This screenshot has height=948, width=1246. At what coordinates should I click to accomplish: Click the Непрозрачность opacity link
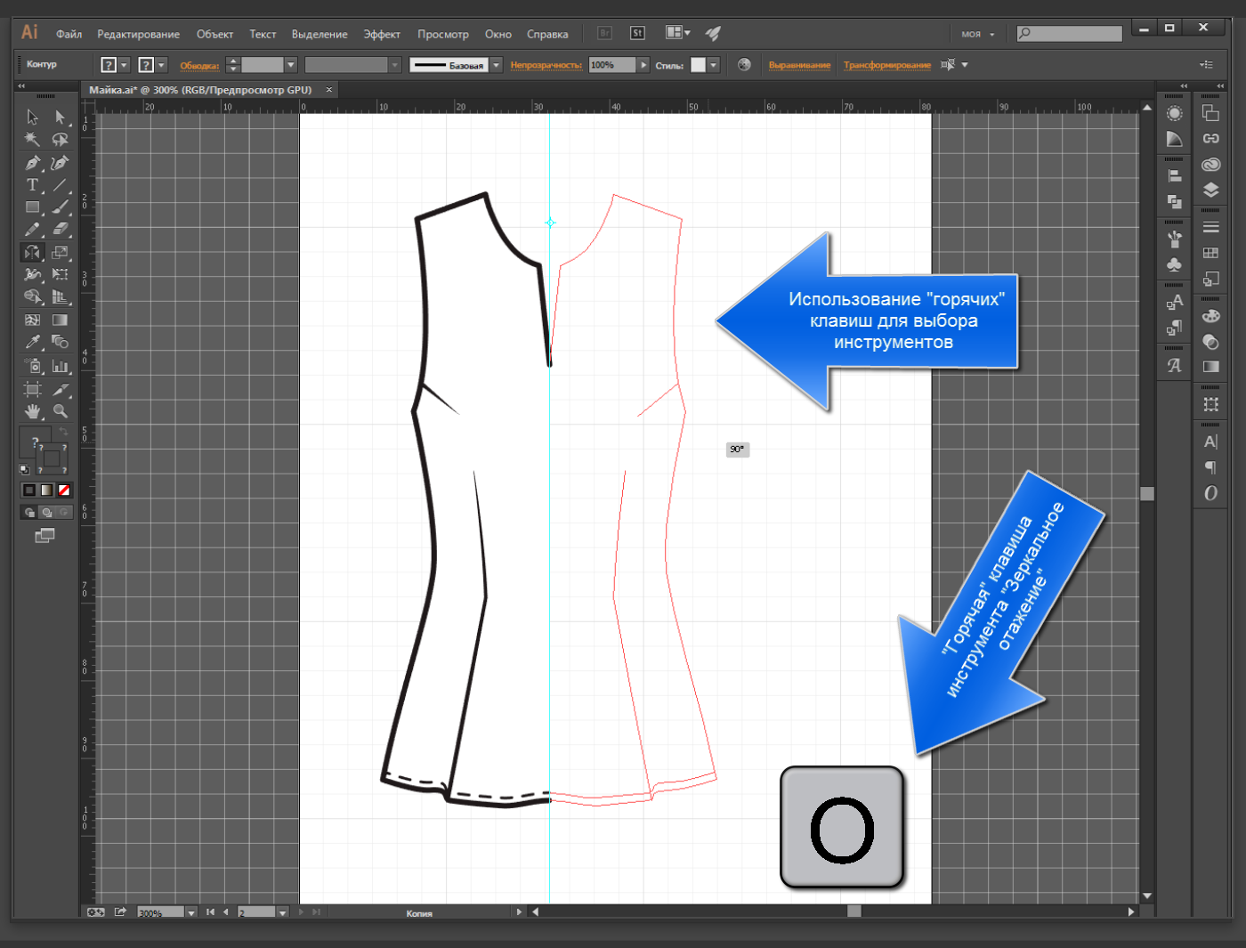tap(546, 65)
